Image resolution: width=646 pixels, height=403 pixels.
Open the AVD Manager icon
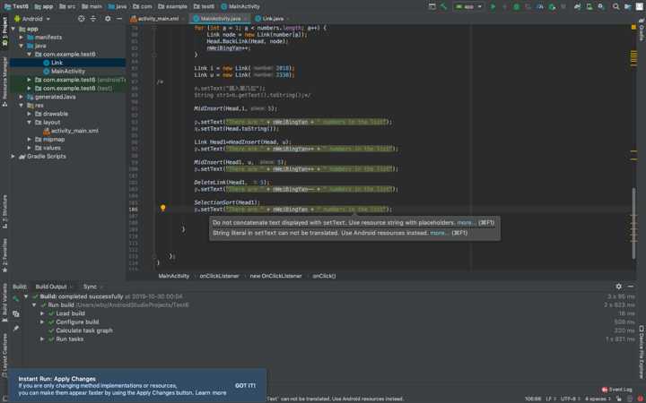coord(589,6)
